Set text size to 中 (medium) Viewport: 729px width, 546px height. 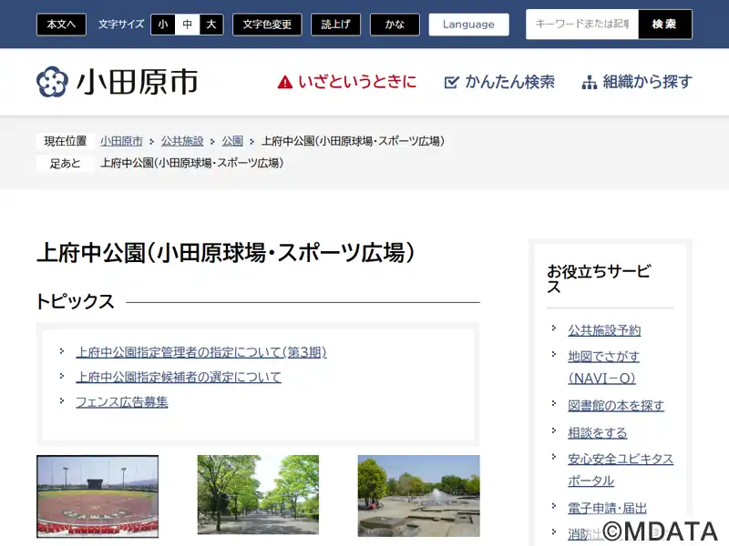pyautogui.click(x=187, y=25)
